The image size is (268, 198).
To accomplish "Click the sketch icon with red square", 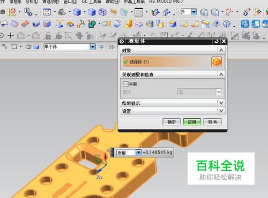I will coord(12,12).
